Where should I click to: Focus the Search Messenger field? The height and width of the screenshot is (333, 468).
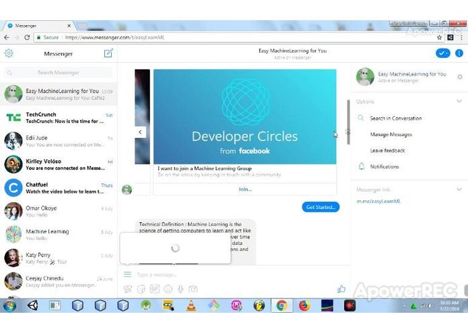point(59,73)
